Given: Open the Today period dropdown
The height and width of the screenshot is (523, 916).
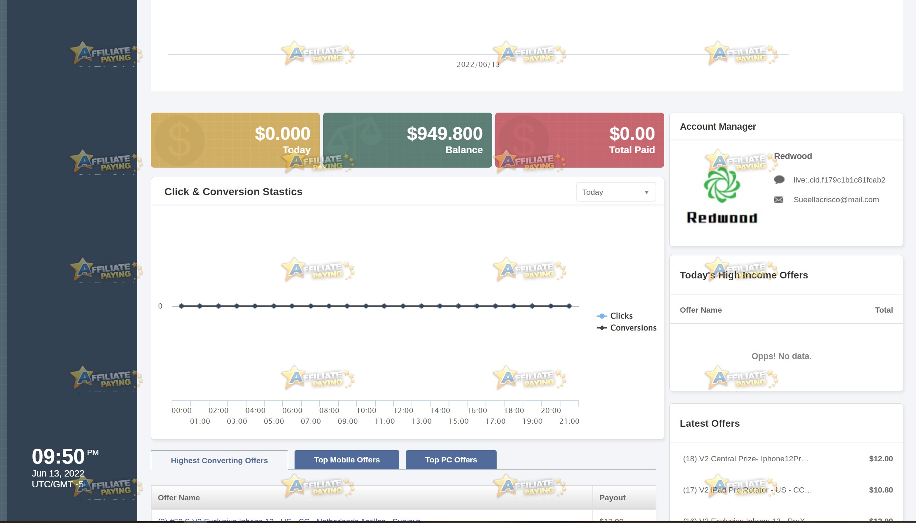Looking at the screenshot, I should [616, 192].
